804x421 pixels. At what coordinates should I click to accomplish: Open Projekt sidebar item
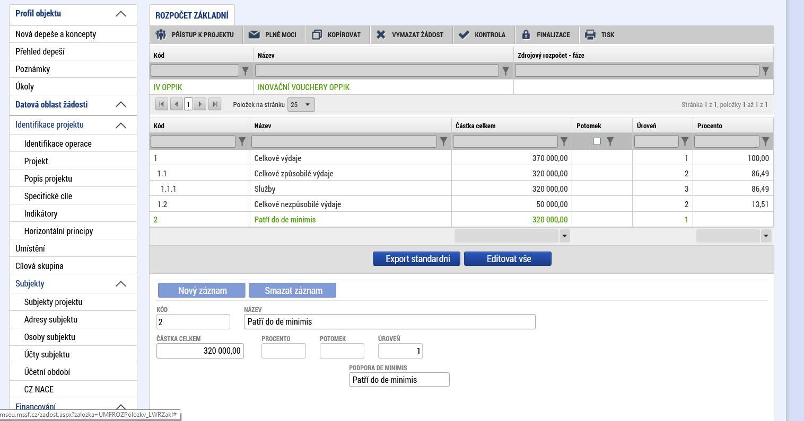(x=36, y=161)
